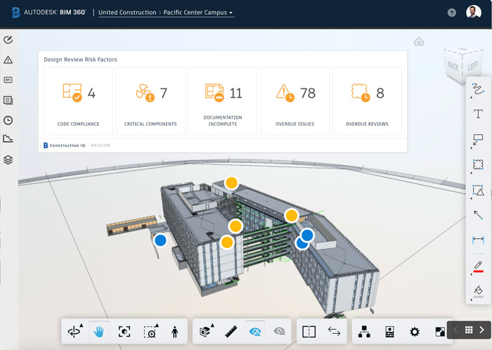Pick the red pencil stroke color
This screenshot has height=350, width=492.
(478, 267)
